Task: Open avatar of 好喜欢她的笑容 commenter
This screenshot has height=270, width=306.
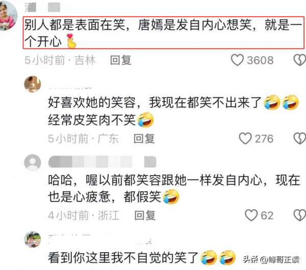Action: coord(33,84)
